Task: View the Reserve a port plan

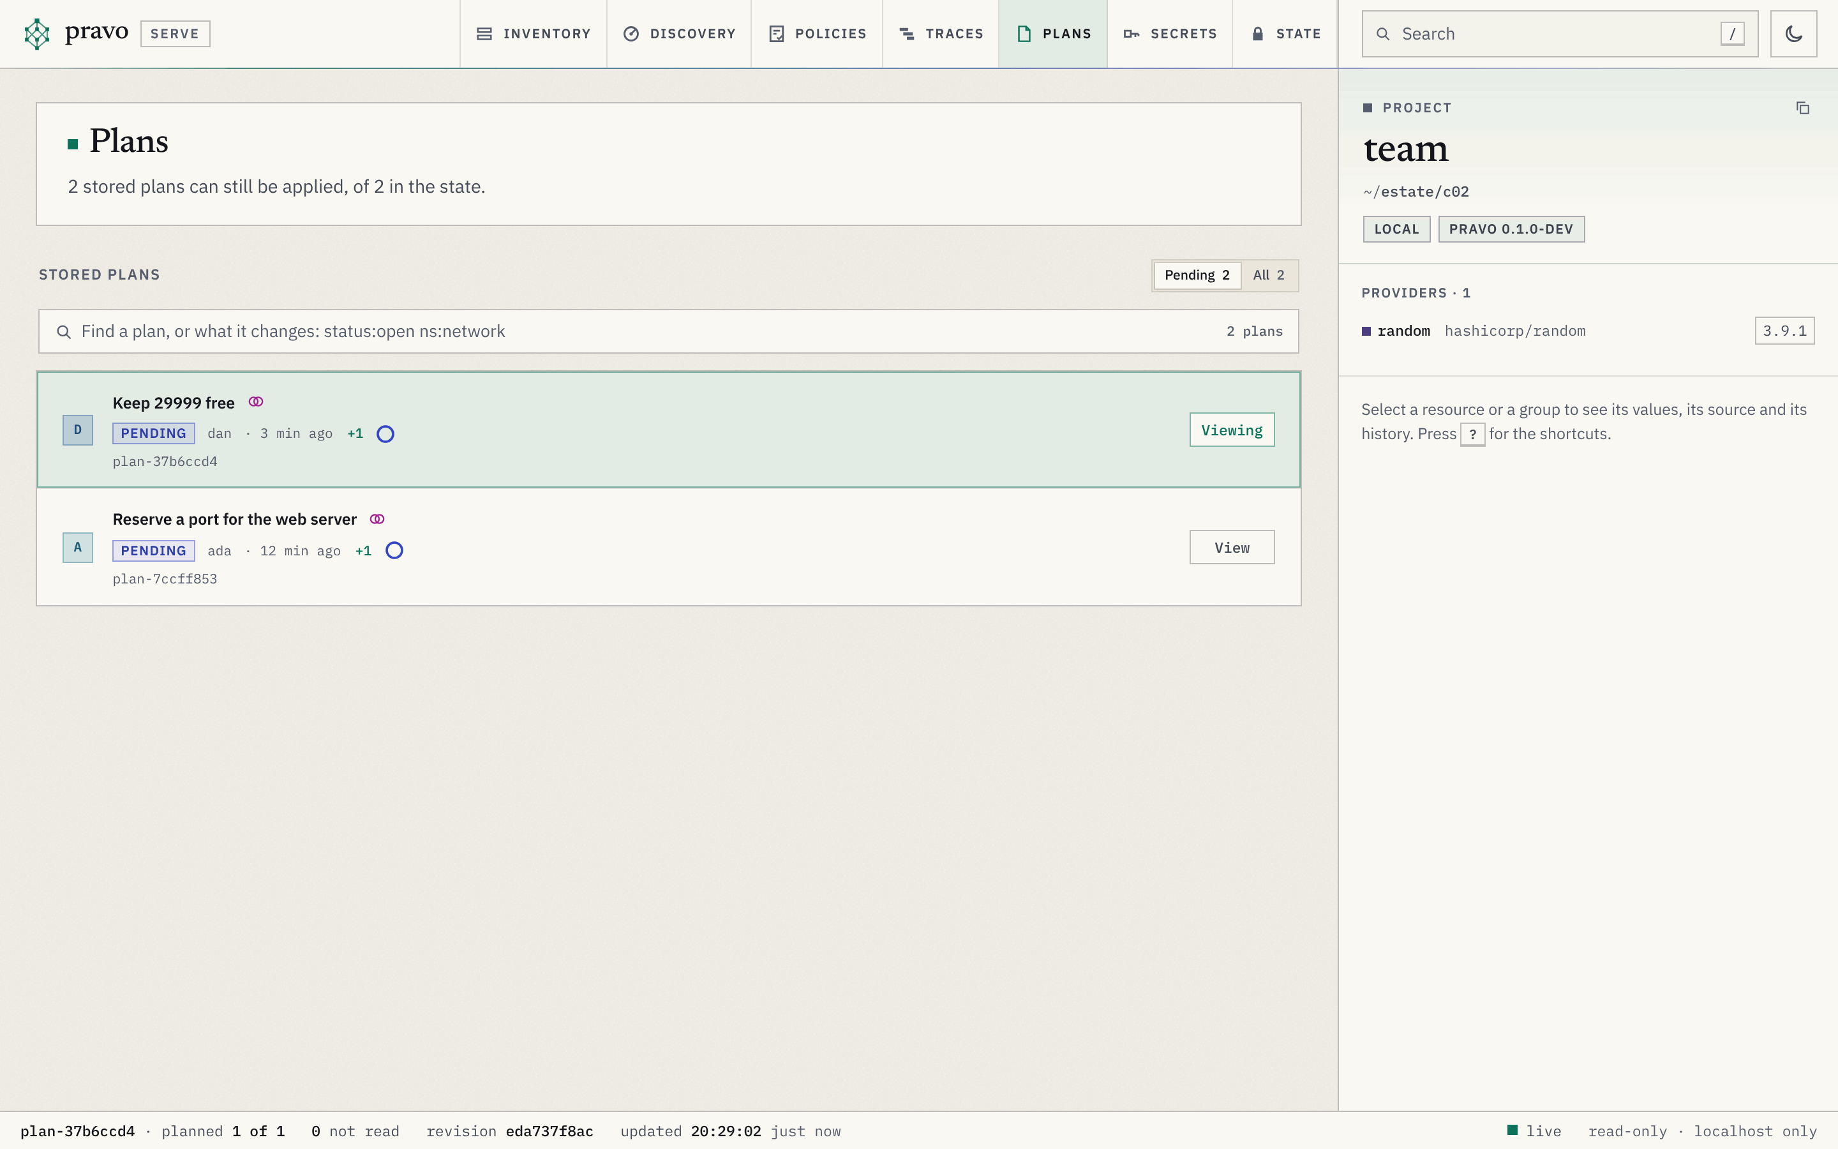Action: (1232, 547)
